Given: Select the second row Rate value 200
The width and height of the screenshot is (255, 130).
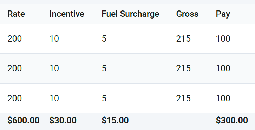Looking at the screenshot, I should coord(14,68).
